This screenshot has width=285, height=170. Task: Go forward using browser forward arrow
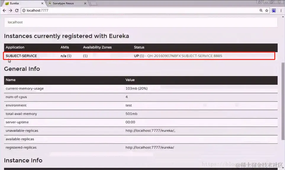[x=11, y=11]
